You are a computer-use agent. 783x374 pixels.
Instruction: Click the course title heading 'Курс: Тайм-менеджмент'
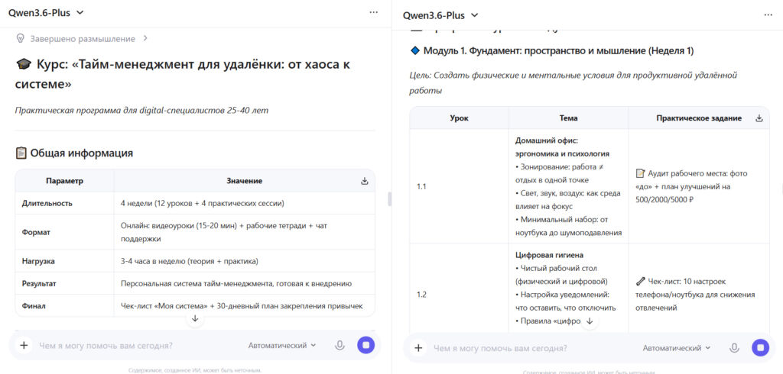click(x=183, y=74)
